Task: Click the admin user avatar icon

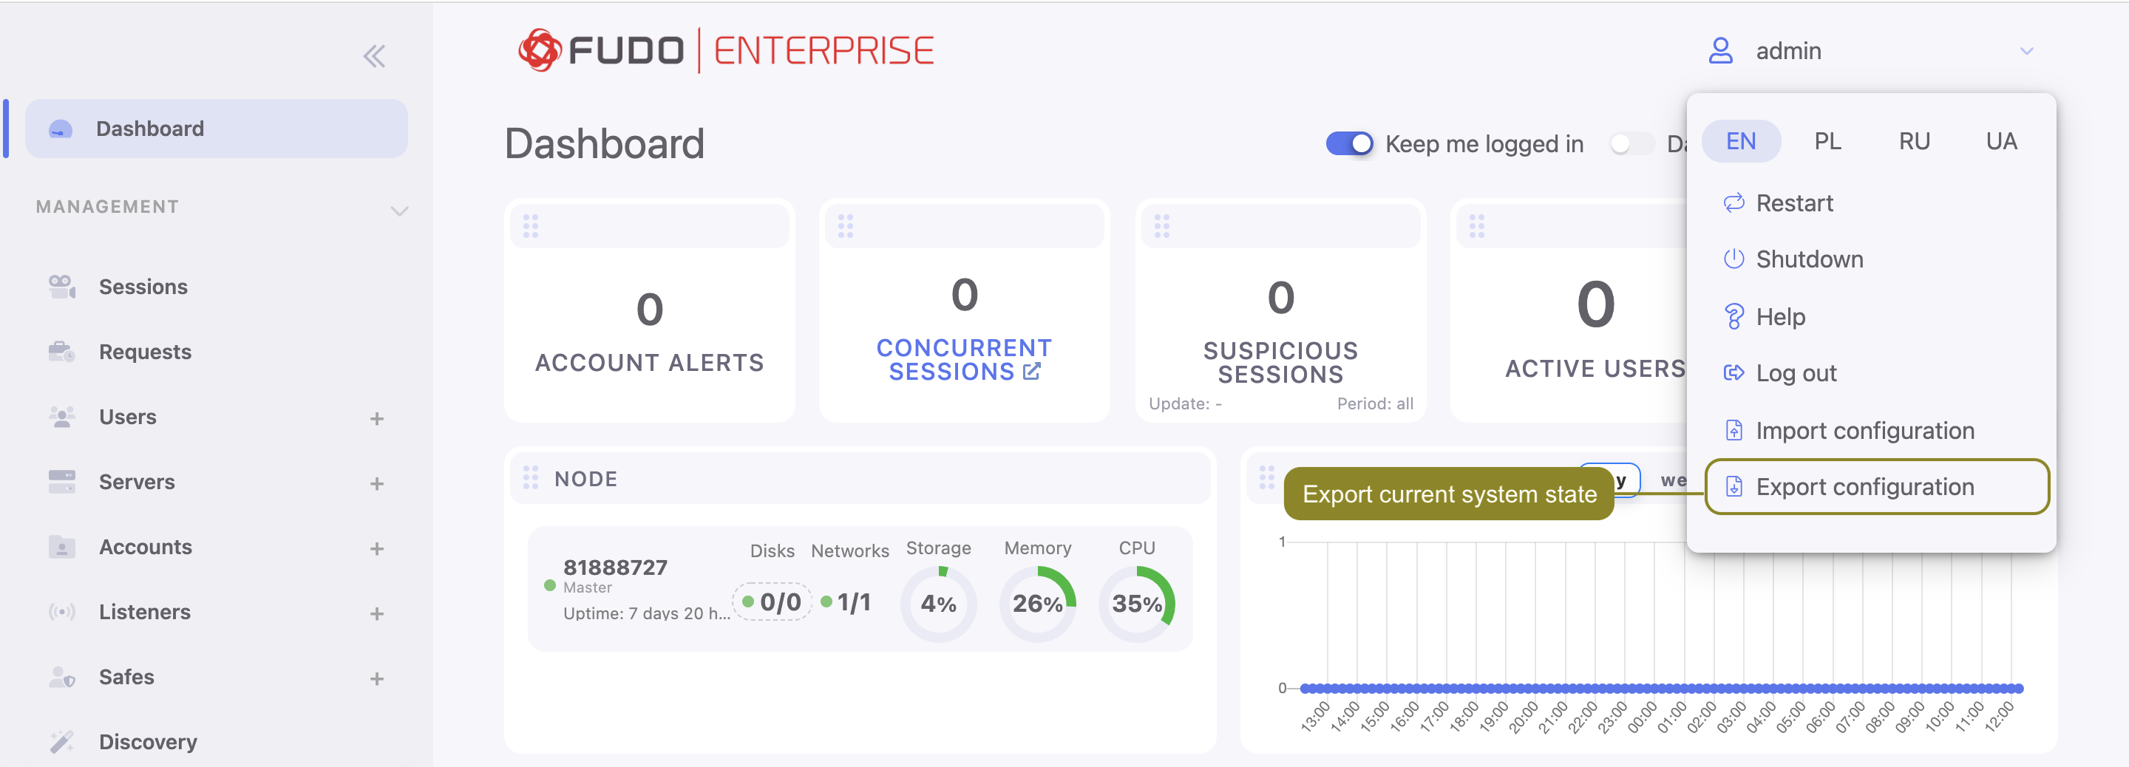Action: click(1720, 51)
